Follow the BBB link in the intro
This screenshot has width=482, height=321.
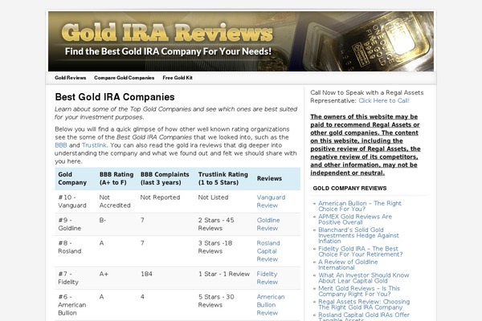click(x=61, y=145)
